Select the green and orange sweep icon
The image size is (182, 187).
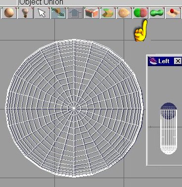click(108, 13)
